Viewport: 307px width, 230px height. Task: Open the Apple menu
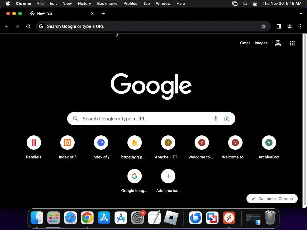tap(8, 4)
